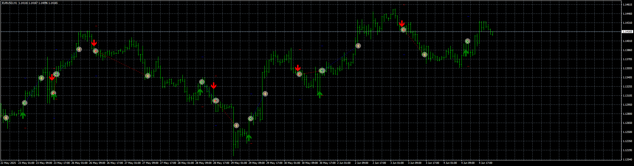The height and width of the screenshot is (166, 634).
Task: Click the circular trade marker at 22 May 2025
Action: coord(6,118)
